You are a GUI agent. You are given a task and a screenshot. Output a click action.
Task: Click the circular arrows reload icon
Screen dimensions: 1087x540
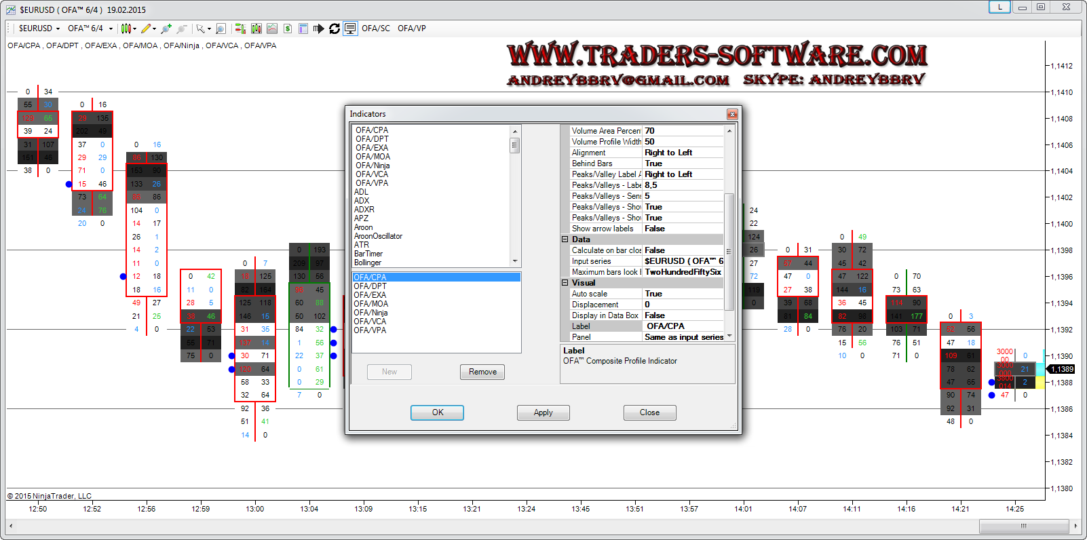point(335,28)
